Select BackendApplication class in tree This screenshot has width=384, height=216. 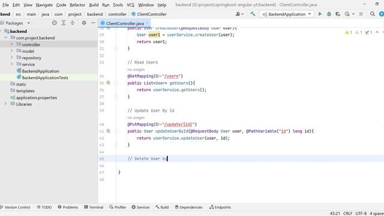pyautogui.click(x=40, y=71)
